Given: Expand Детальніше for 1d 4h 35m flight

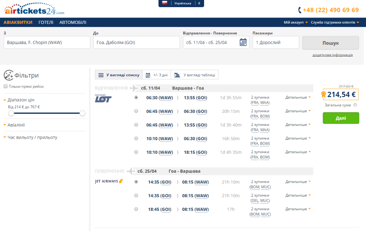Looking at the screenshot, I should [298, 152].
